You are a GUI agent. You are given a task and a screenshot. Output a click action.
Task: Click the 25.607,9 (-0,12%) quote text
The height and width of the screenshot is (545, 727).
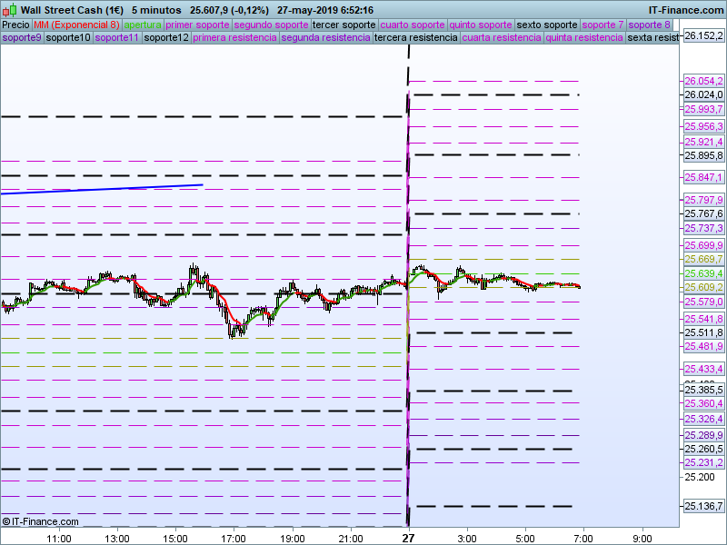pos(229,10)
